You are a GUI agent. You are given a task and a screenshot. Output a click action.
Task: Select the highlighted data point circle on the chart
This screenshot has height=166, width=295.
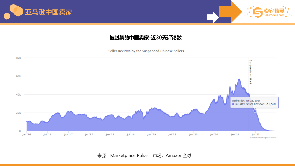(x=255, y=111)
